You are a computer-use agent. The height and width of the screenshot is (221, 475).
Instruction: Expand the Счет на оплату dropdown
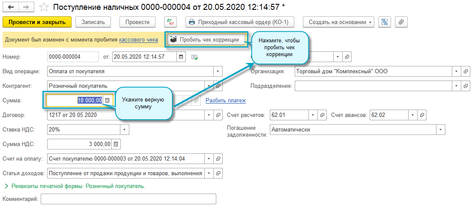pyautogui.click(x=209, y=158)
